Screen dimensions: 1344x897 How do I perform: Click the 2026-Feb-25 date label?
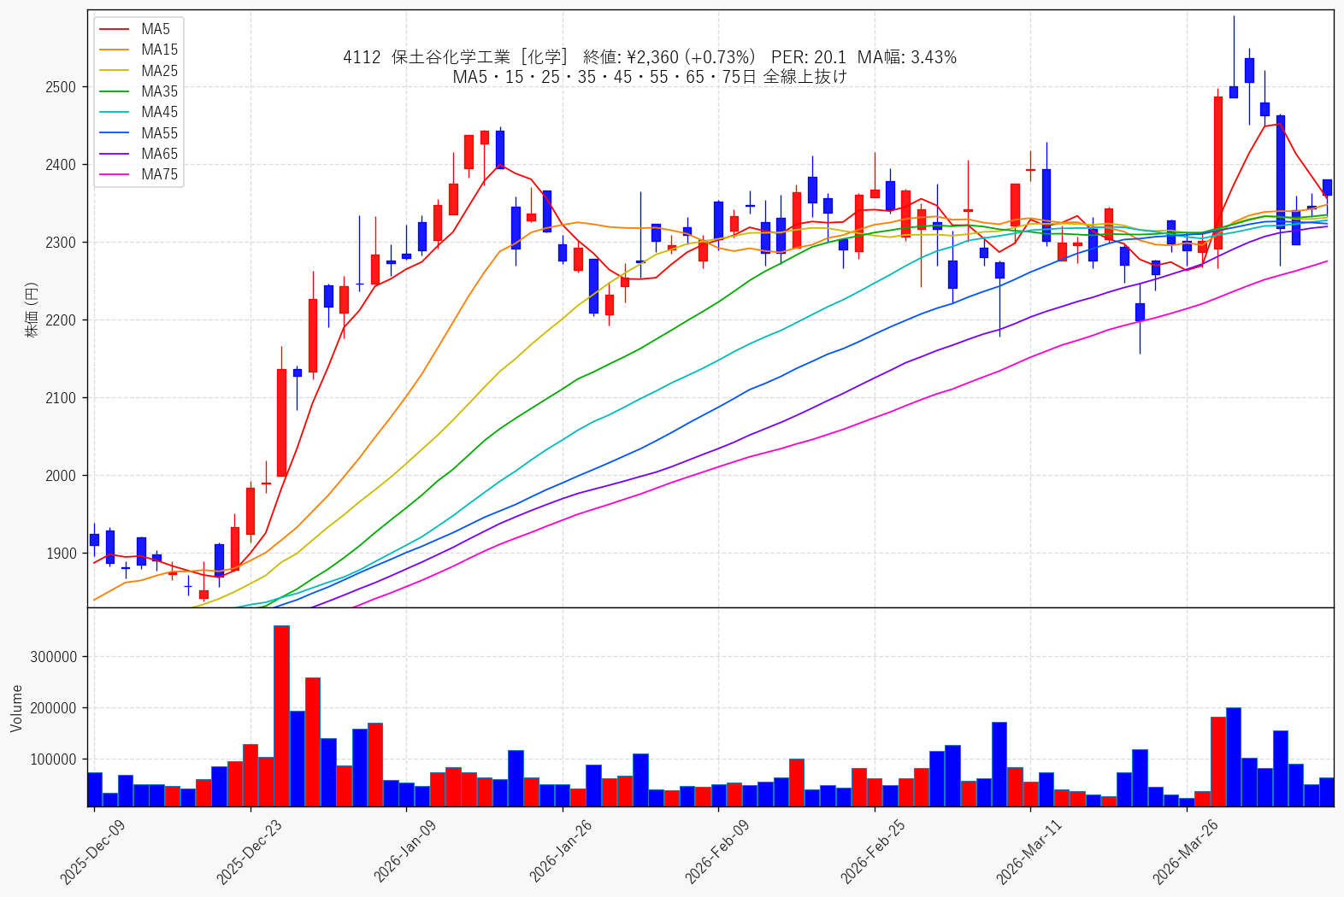873,851
